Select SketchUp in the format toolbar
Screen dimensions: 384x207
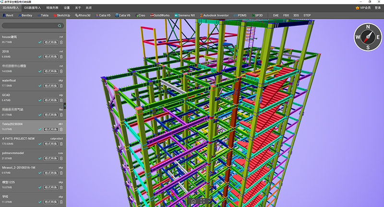coord(62,15)
